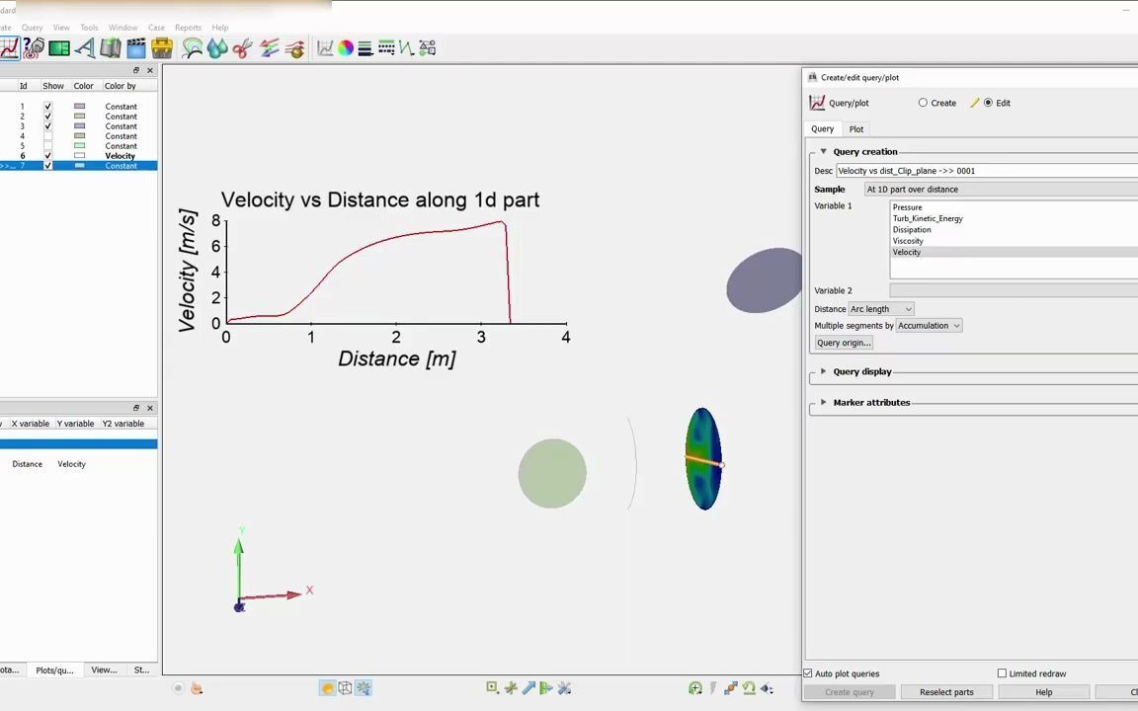Click the Clip scissors toolbar icon
1138x711 pixels.
coord(244,47)
